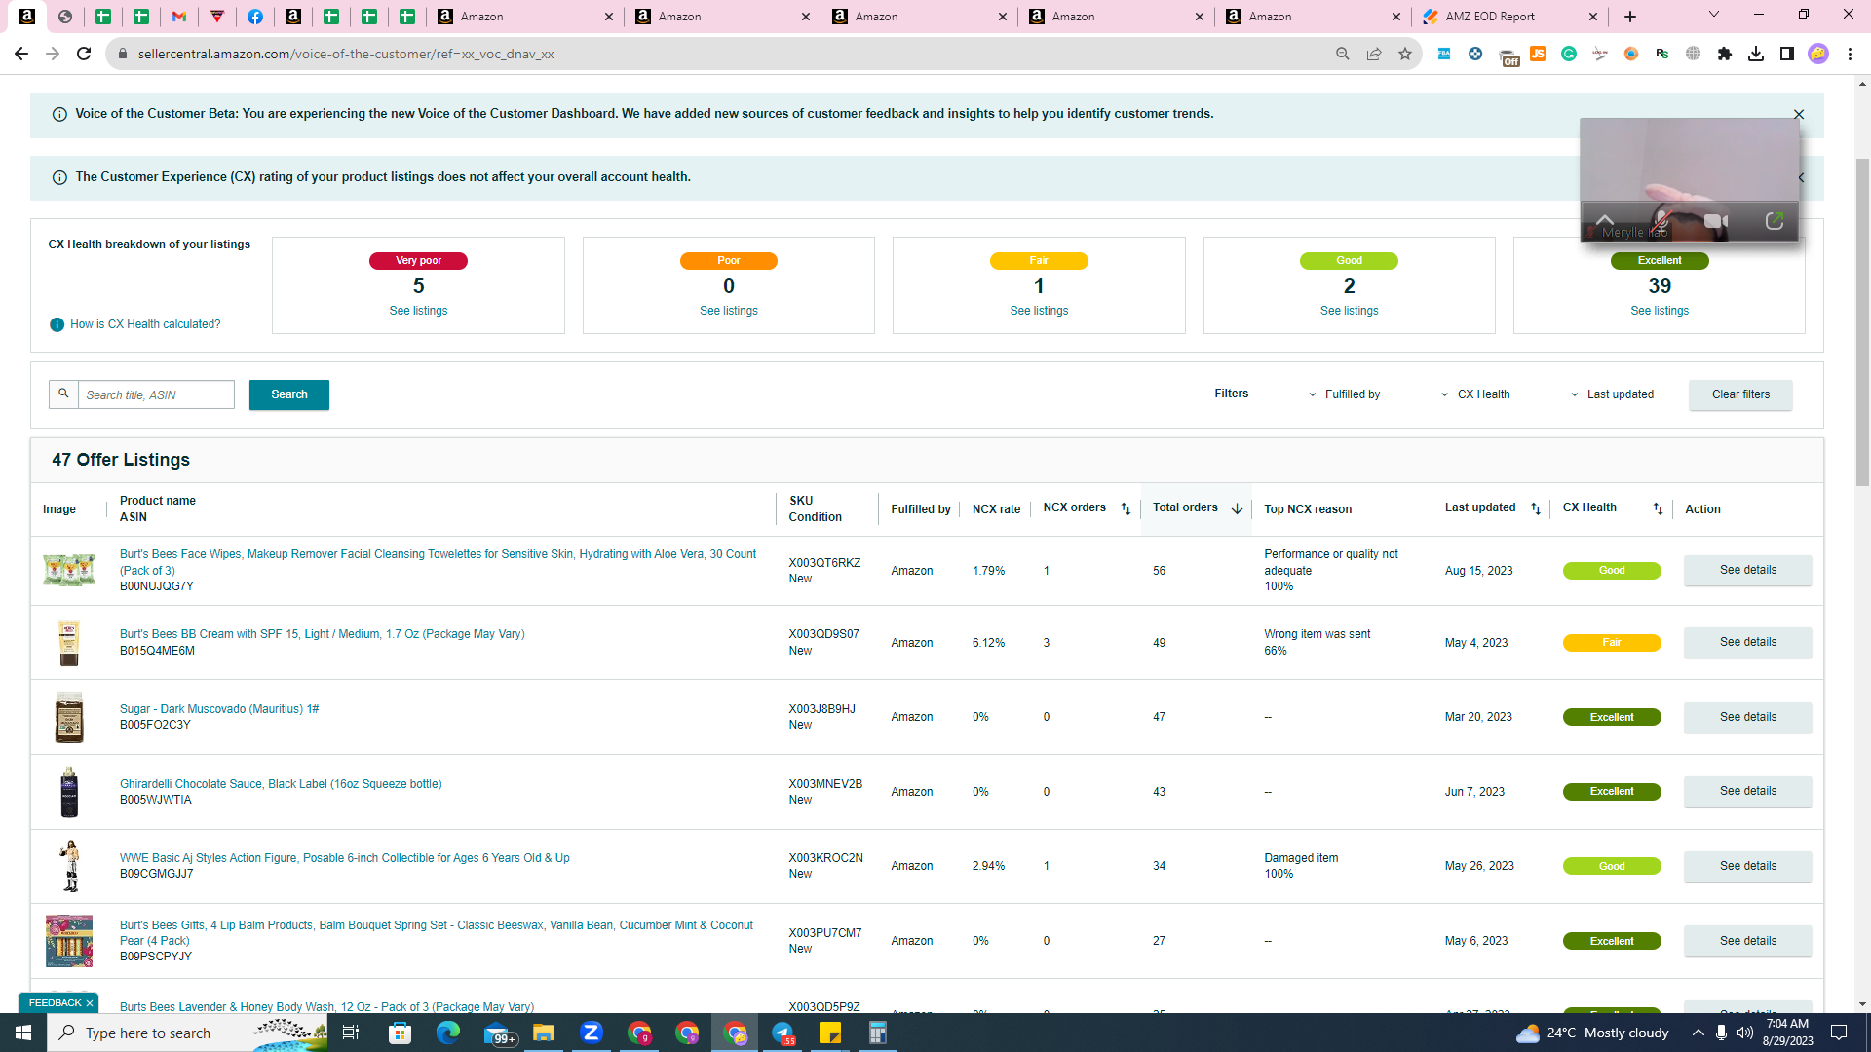Toggle the browser side panel
The height and width of the screenshot is (1052, 1871).
click(x=1787, y=54)
